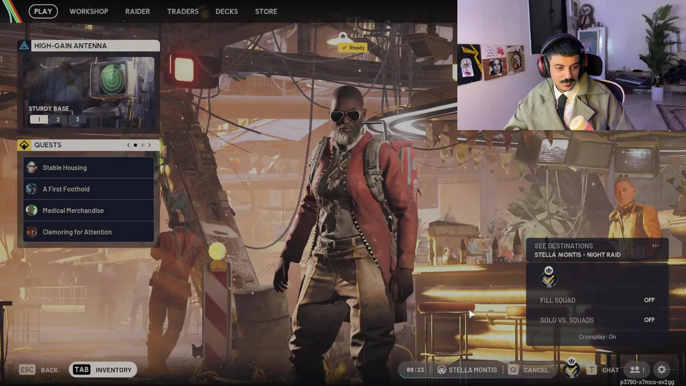Go to next quests page arrow
The height and width of the screenshot is (386, 686).
(x=150, y=145)
